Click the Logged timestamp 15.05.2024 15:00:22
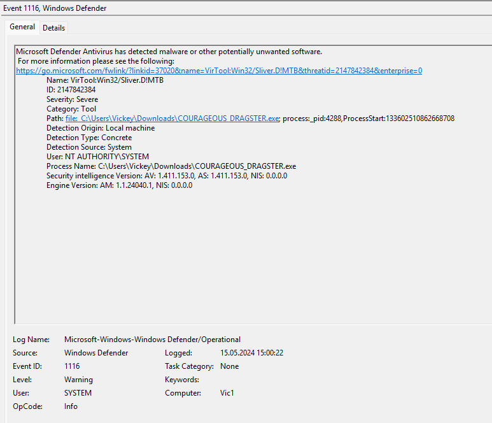This screenshot has height=423, width=492. click(251, 353)
